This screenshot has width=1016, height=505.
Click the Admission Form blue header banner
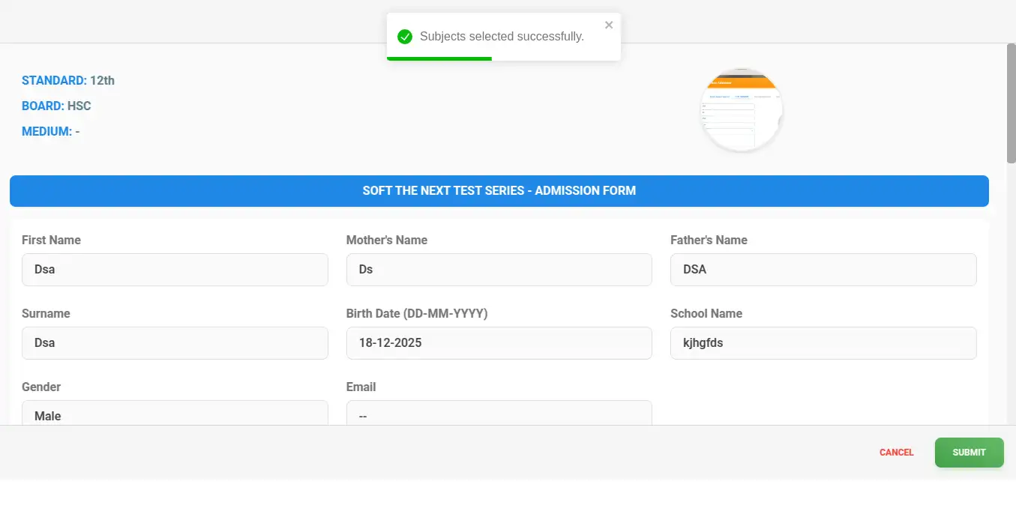499,191
